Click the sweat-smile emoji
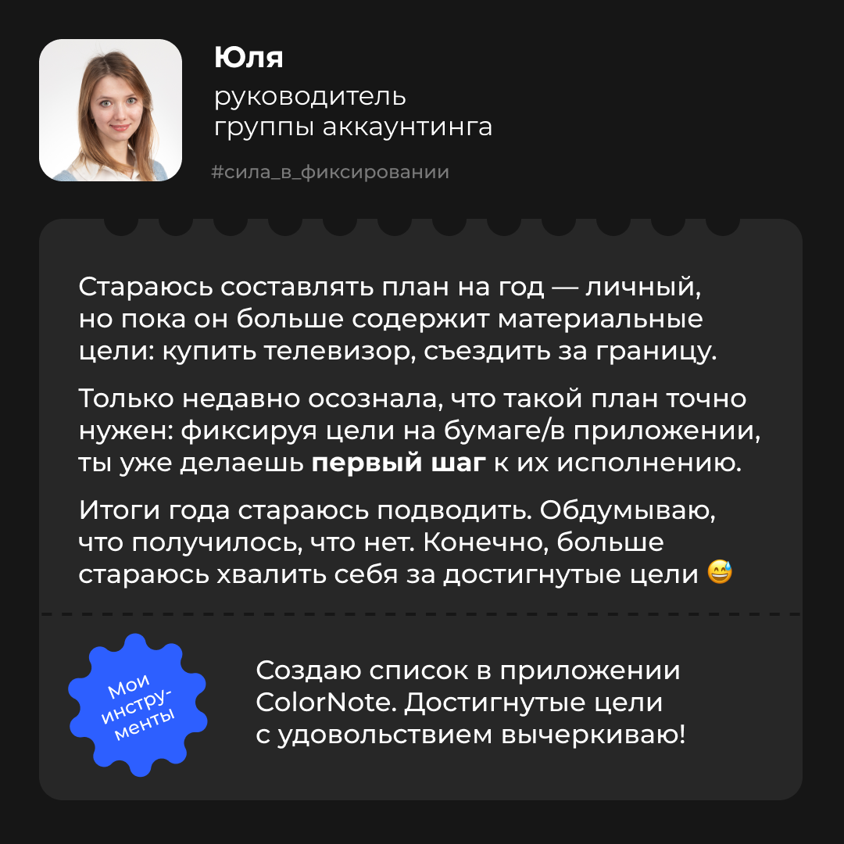Viewport: 844px width, 844px height. pos(720,574)
